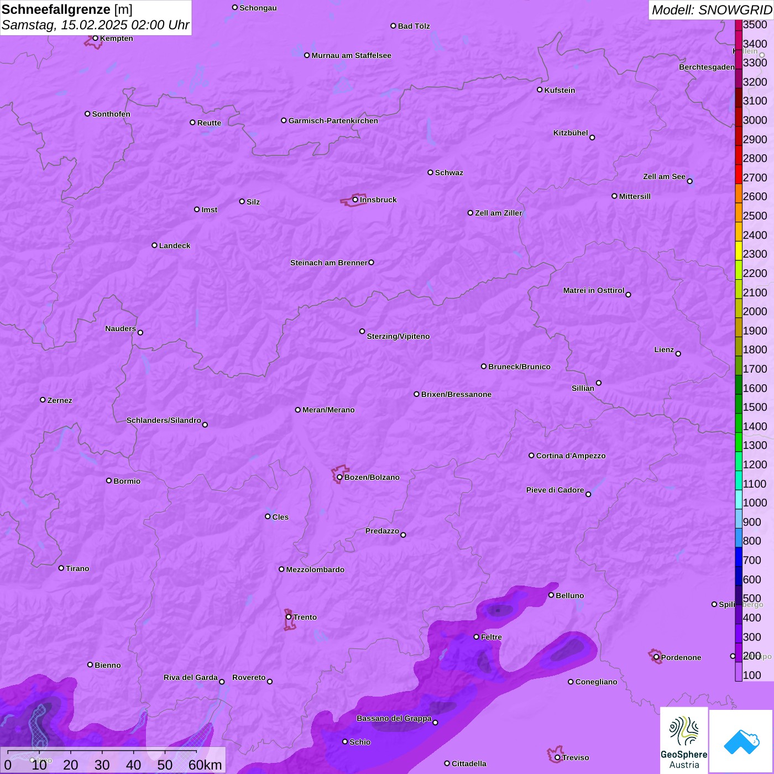774x774 pixels.
Task: Select the Schio marker dot
Action: [345, 742]
